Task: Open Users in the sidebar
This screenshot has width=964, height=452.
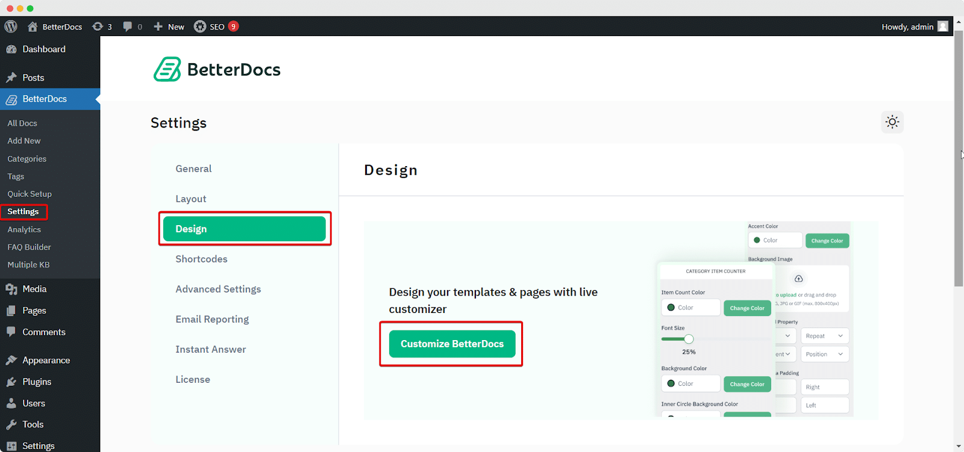Action: point(50,403)
